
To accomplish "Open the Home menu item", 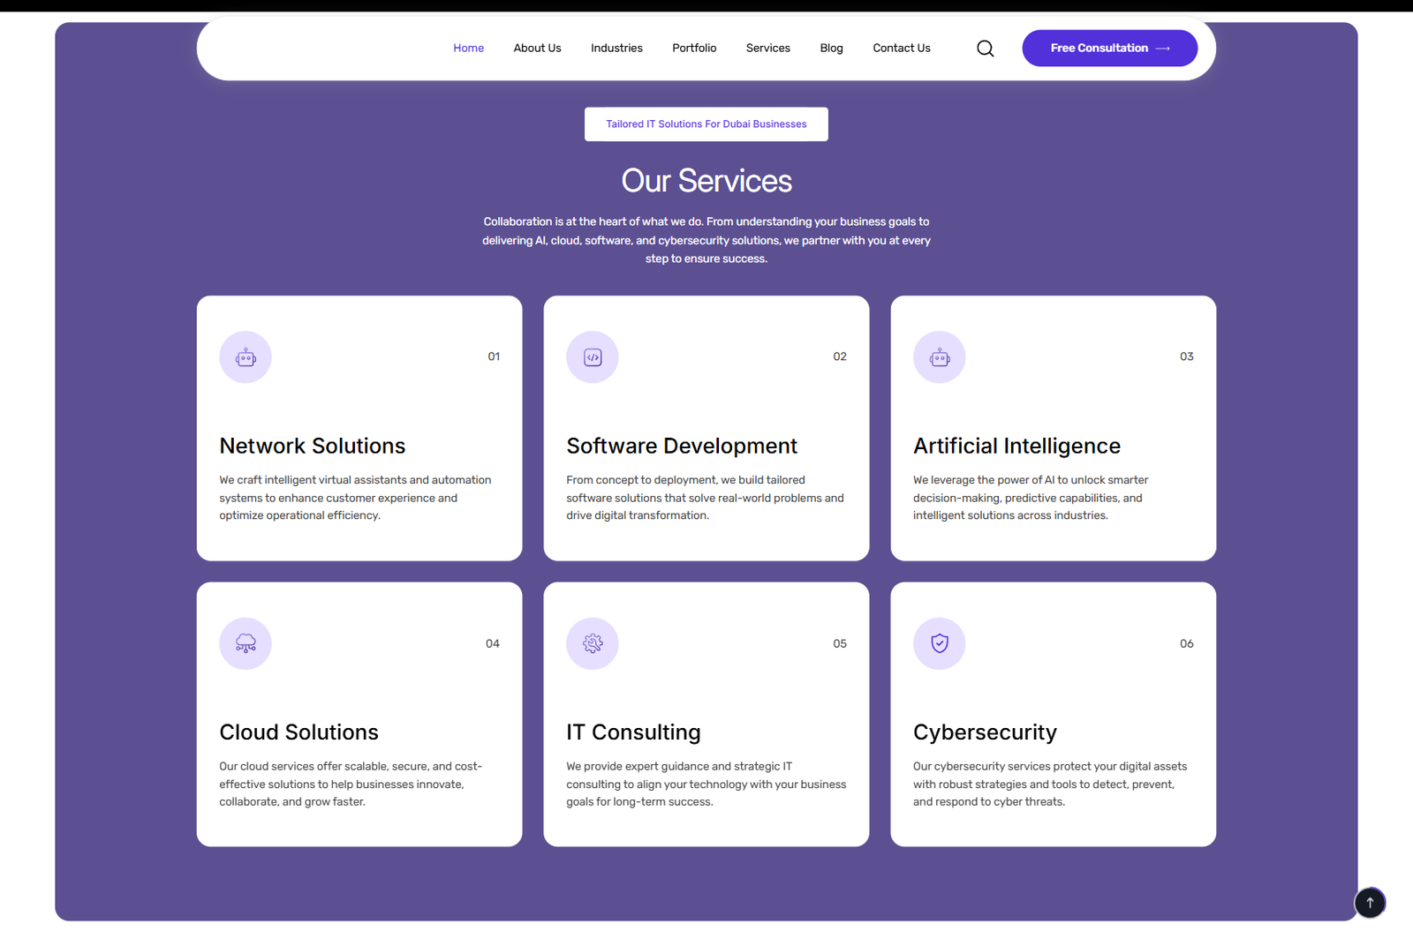I will (468, 49).
